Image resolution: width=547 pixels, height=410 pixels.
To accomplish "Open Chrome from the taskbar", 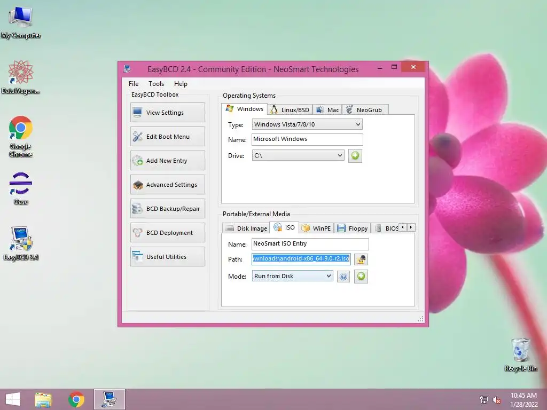I will coord(76,399).
